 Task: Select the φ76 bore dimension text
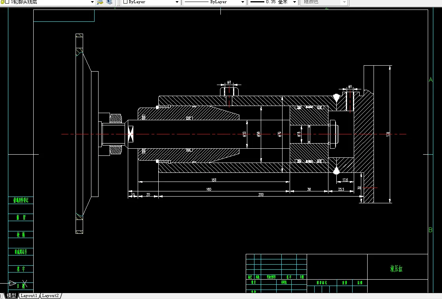(x=279, y=134)
